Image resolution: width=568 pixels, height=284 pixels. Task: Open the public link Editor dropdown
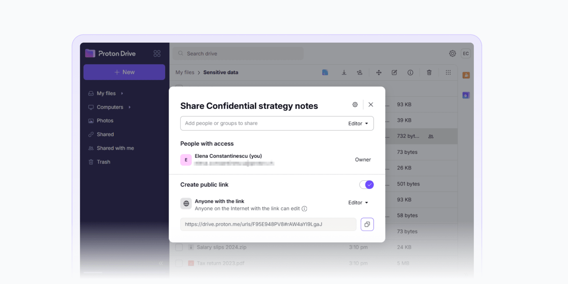point(358,202)
